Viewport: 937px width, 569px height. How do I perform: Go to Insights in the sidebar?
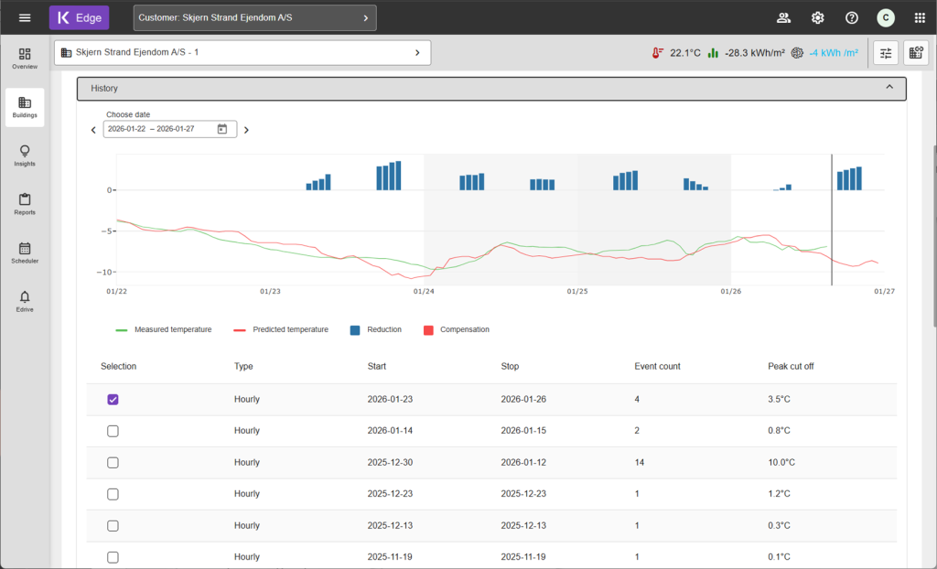coord(25,155)
